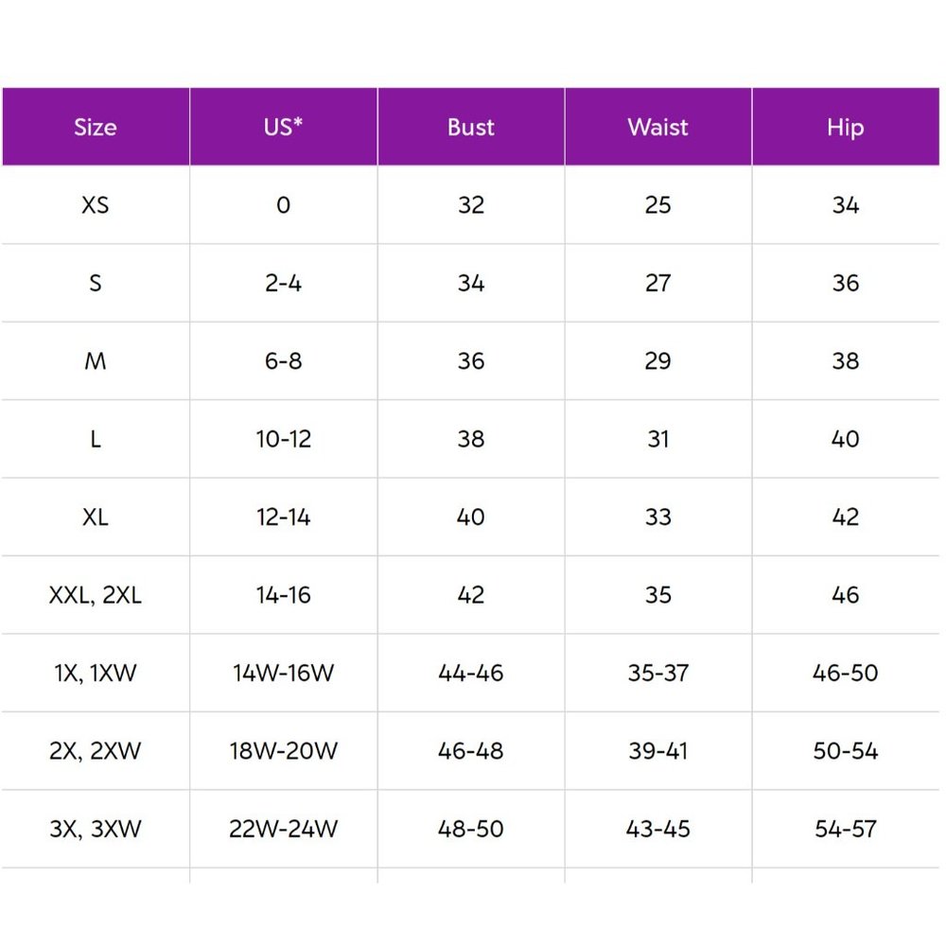The image size is (946, 946).
Task: Click the 22W-24W US size cell
Action: (x=283, y=830)
